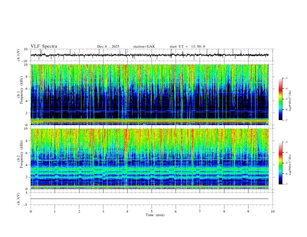Click time axis tick label "9"
The image size is (307, 237).
248,211
